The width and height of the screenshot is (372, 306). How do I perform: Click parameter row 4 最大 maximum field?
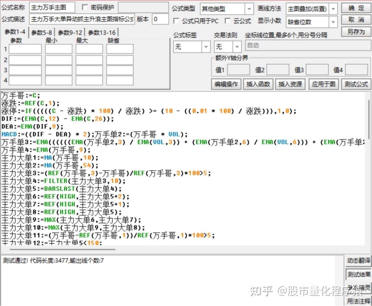point(89,80)
